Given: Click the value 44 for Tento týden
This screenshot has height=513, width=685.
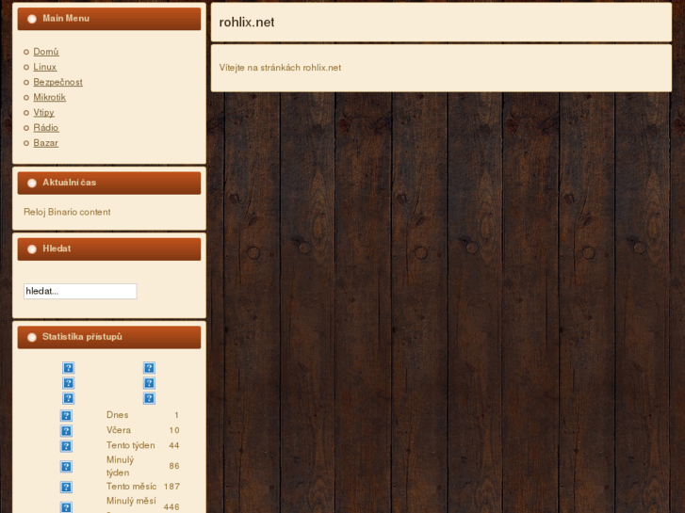Looking at the screenshot, I should [x=174, y=445].
